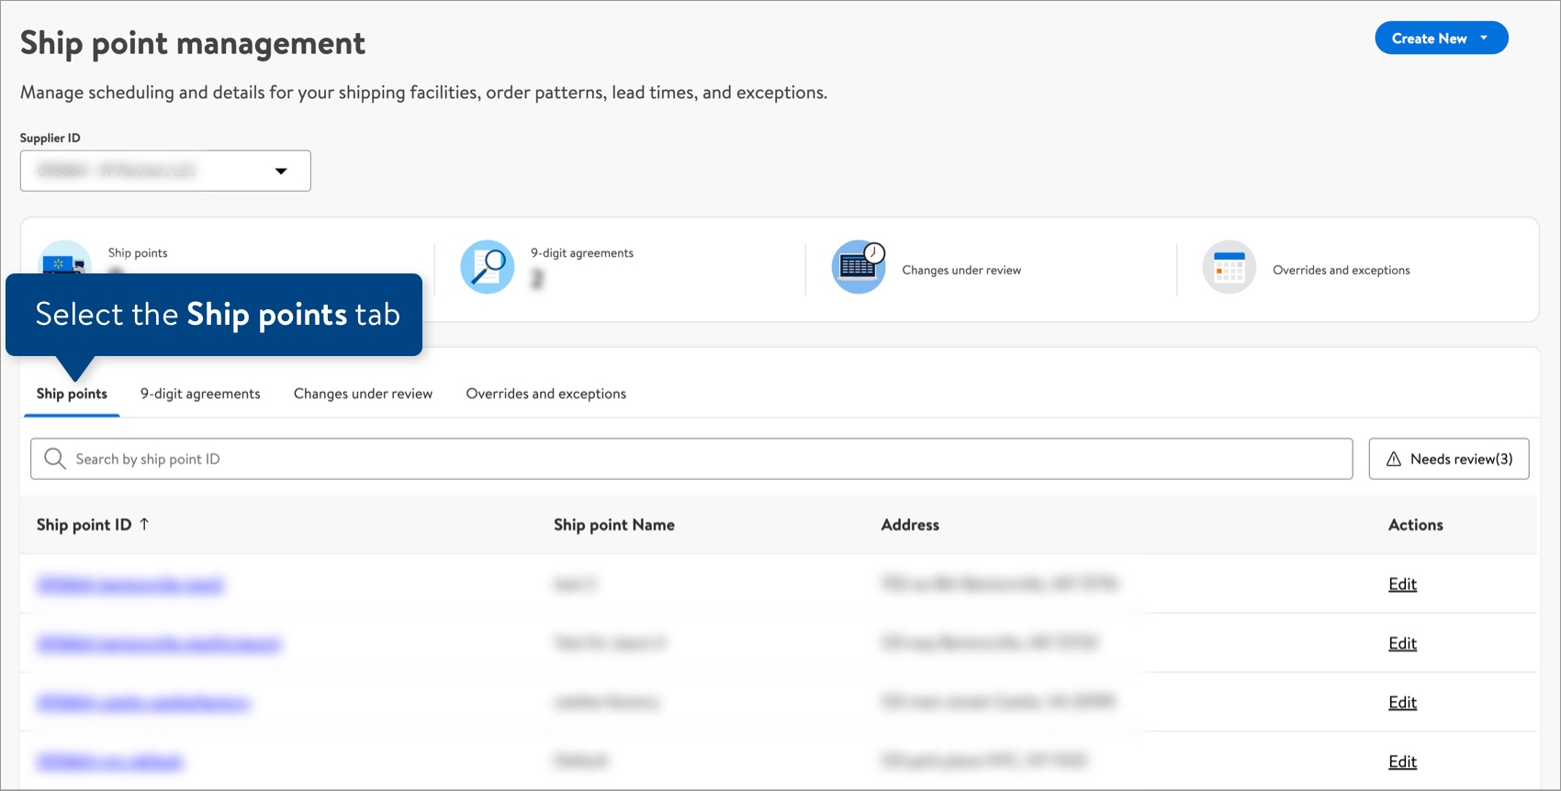This screenshot has width=1561, height=791.
Task: Click the 9-digit agreements magnifier icon
Action: pyautogui.click(x=487, y=267)
